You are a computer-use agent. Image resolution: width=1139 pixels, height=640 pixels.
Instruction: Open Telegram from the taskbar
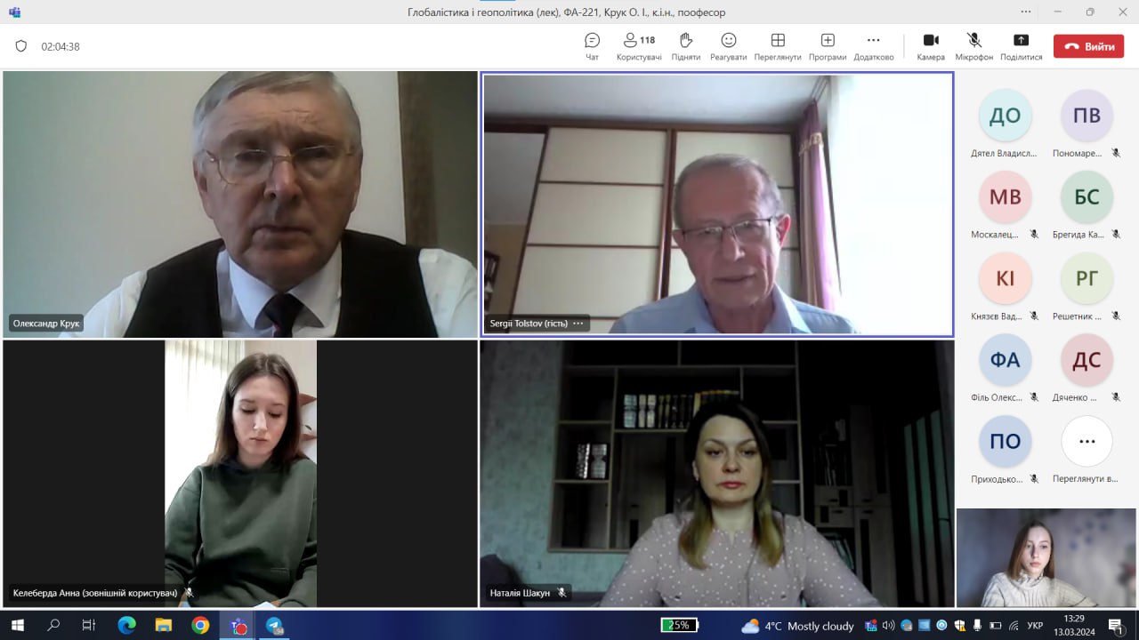point(274,626)
